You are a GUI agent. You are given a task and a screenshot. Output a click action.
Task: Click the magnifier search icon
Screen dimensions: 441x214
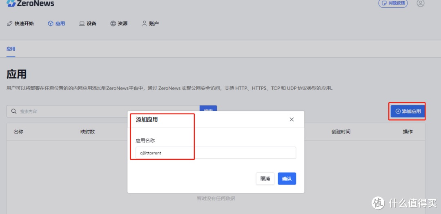click(14, 111)
